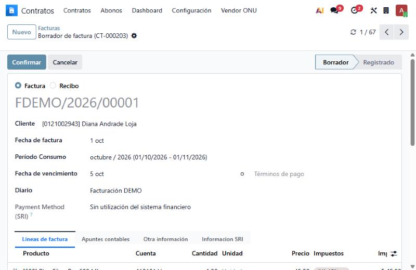Screen dimensions: 416x270
Task: Click the Cancelar button
Action: point(65,62)
